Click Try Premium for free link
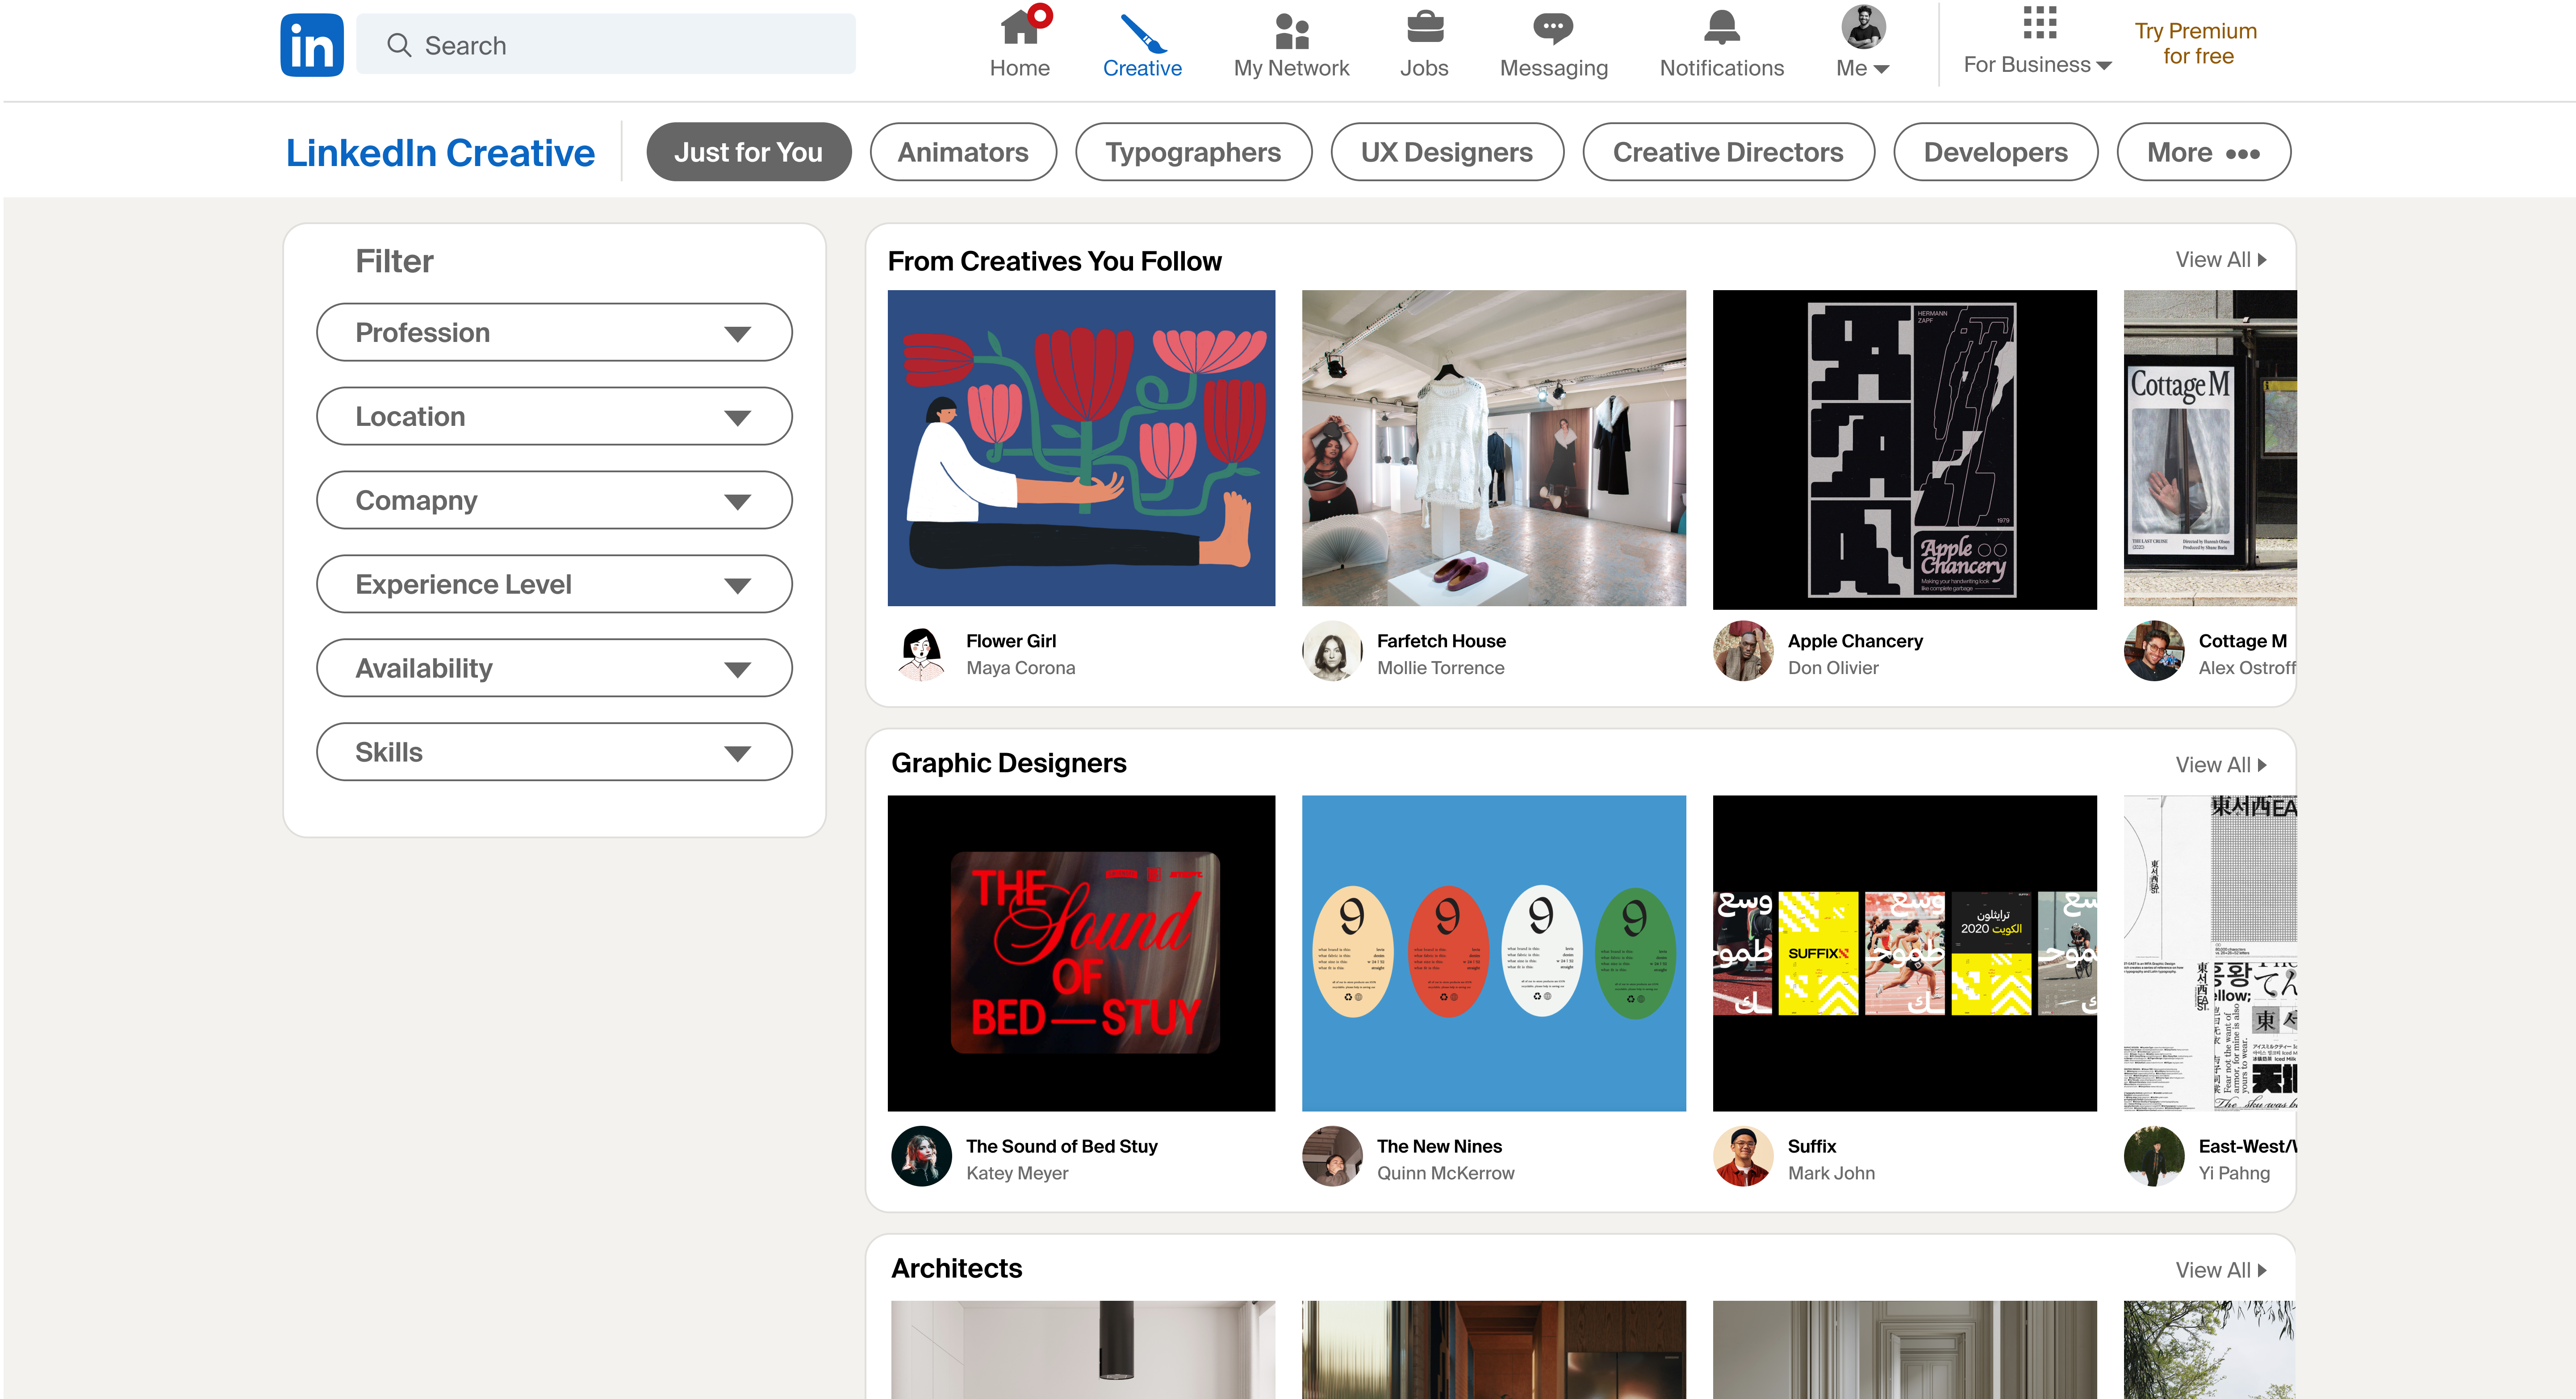2576x1399 pixels. tap(2197, 44)
